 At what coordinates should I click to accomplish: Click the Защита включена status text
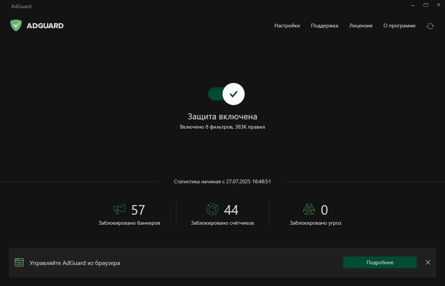[x=222, y=117]
